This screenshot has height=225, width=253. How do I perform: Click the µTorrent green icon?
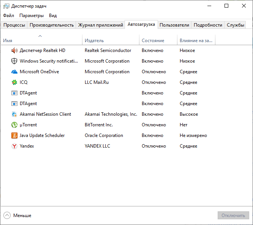pyautogui.click(x=14, y=125)
